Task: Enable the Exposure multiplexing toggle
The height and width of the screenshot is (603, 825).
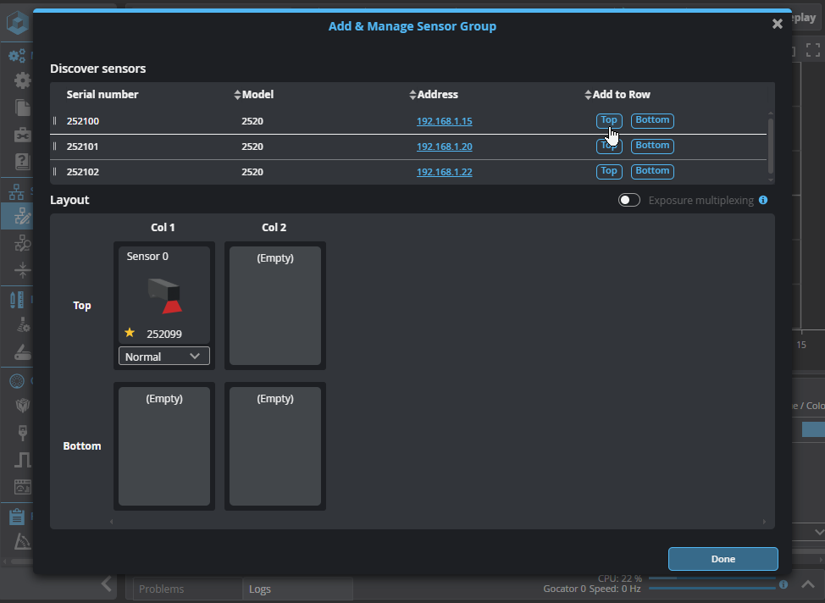Action: tap(629, 201)
